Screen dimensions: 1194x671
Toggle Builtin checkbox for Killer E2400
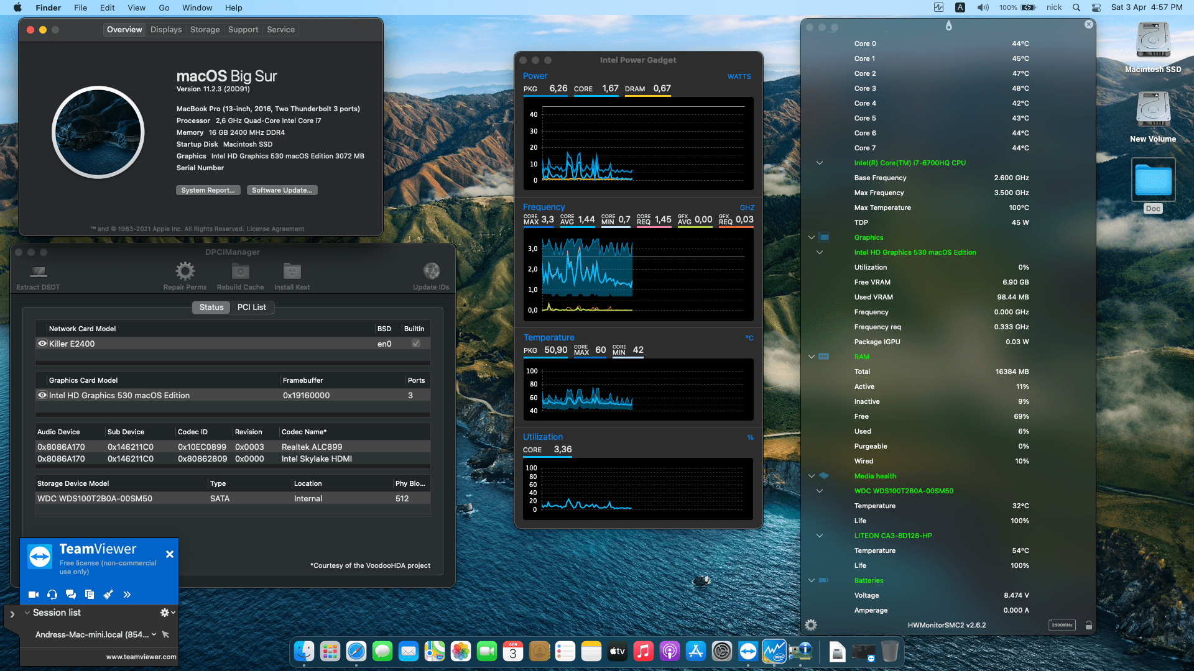415,344
